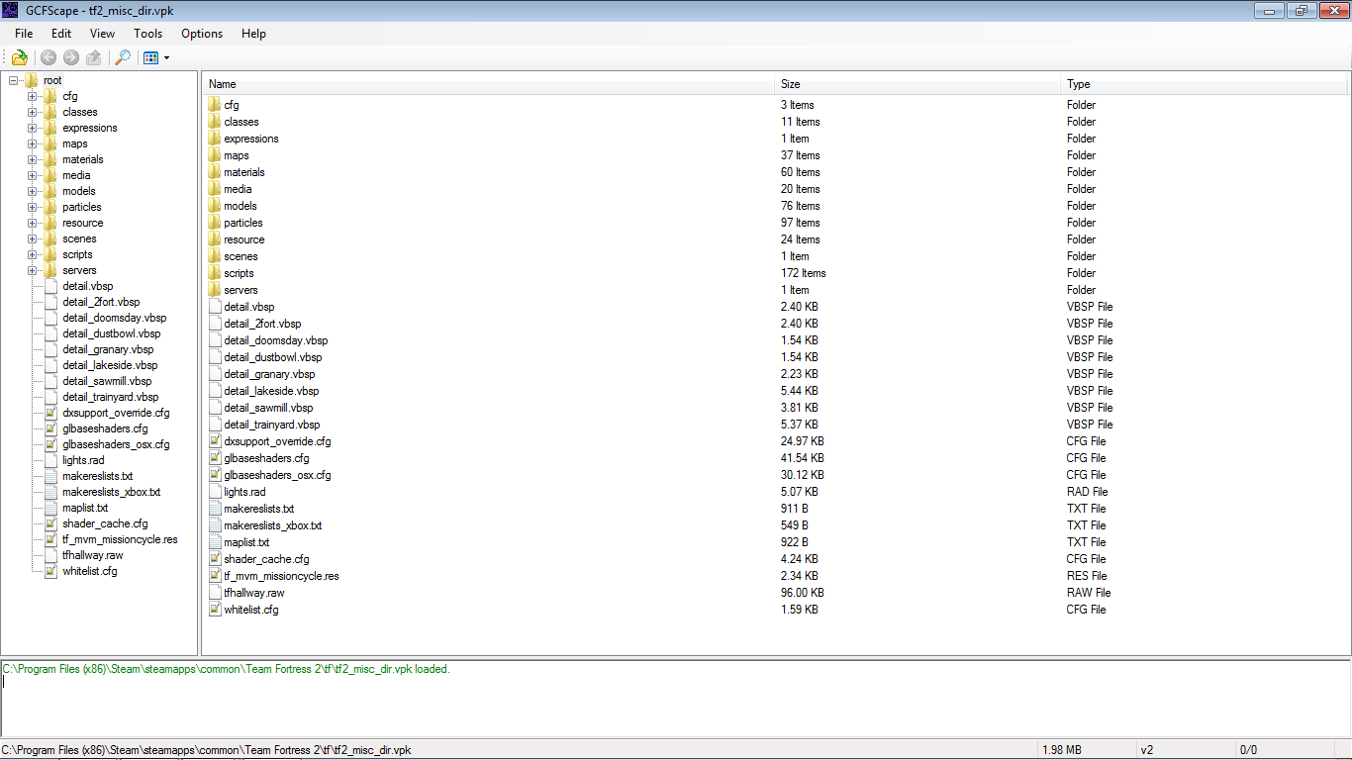Click the tfhallway.raw file icon in the file list
1352x760 pixels.
pyautogui.click(x=215, y=593)
